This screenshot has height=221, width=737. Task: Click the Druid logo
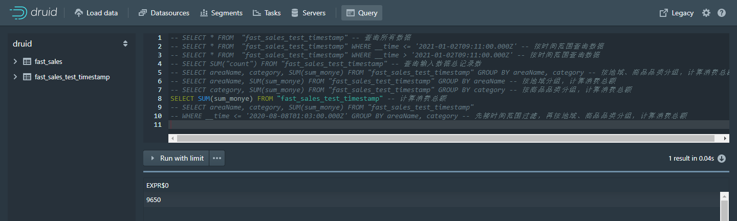(33, 13)
